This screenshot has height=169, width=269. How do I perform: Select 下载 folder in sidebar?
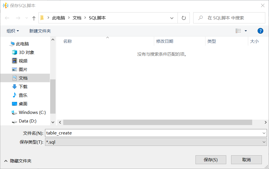[x=23, y=86]
